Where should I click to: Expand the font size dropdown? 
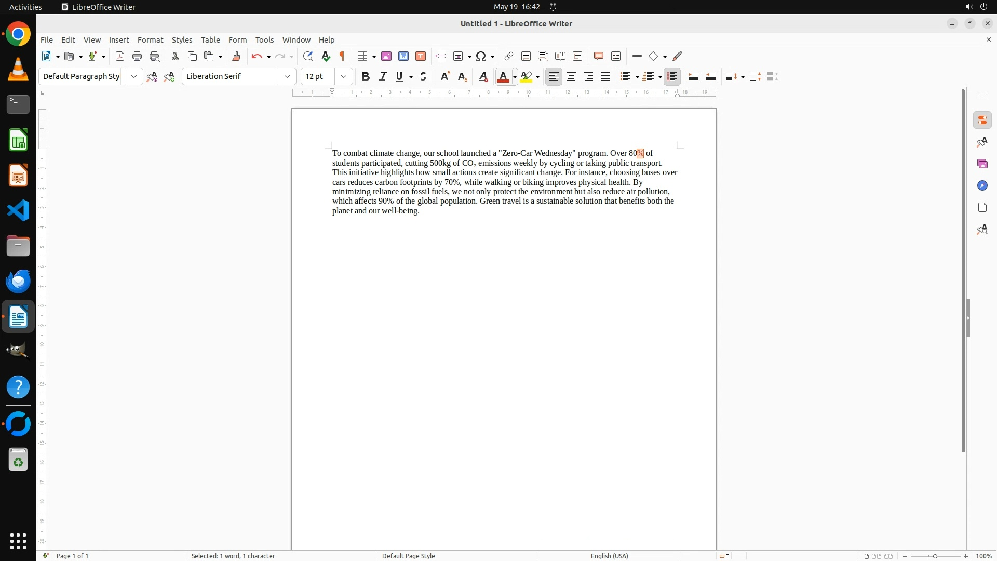tap(343, 76)
